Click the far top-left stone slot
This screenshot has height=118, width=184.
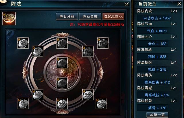23,43
